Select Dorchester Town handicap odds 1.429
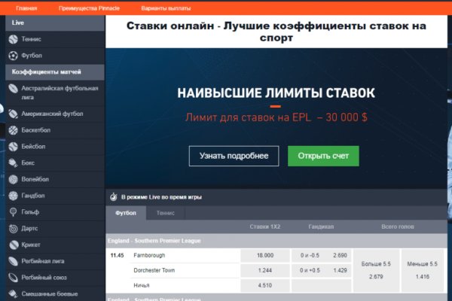 click(x=340, y=270)
